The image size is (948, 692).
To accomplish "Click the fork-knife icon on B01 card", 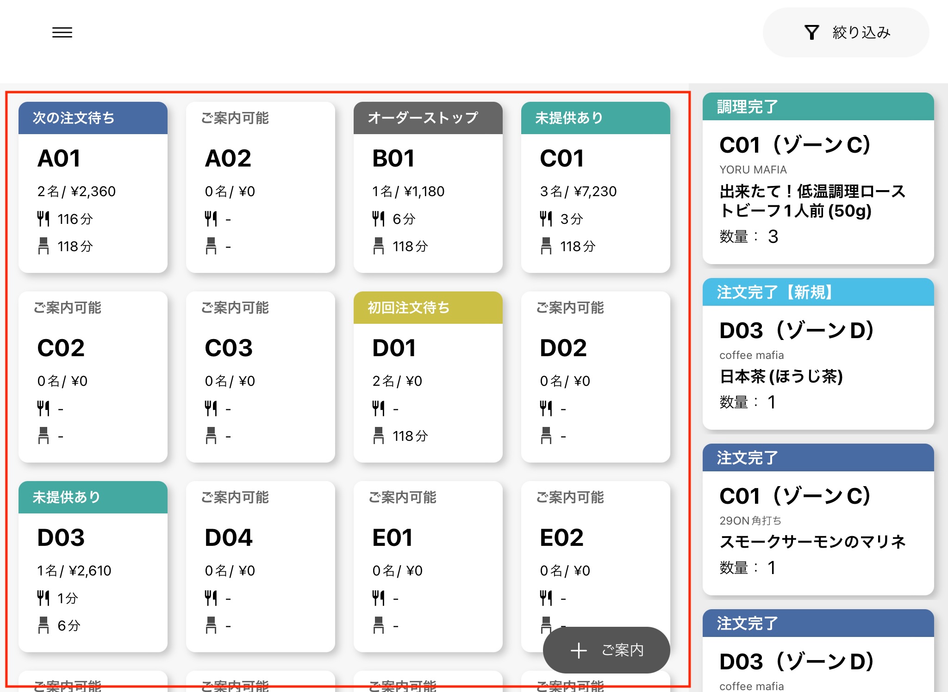I will point(379,219).
